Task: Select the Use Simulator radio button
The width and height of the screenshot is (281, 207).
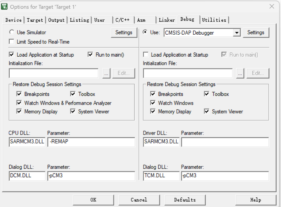Action: click(11, 32)
